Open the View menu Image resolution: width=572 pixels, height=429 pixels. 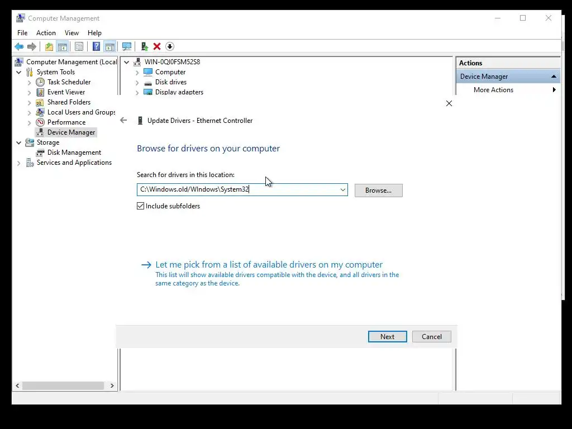pyautogui.click(x=71, y=33)
